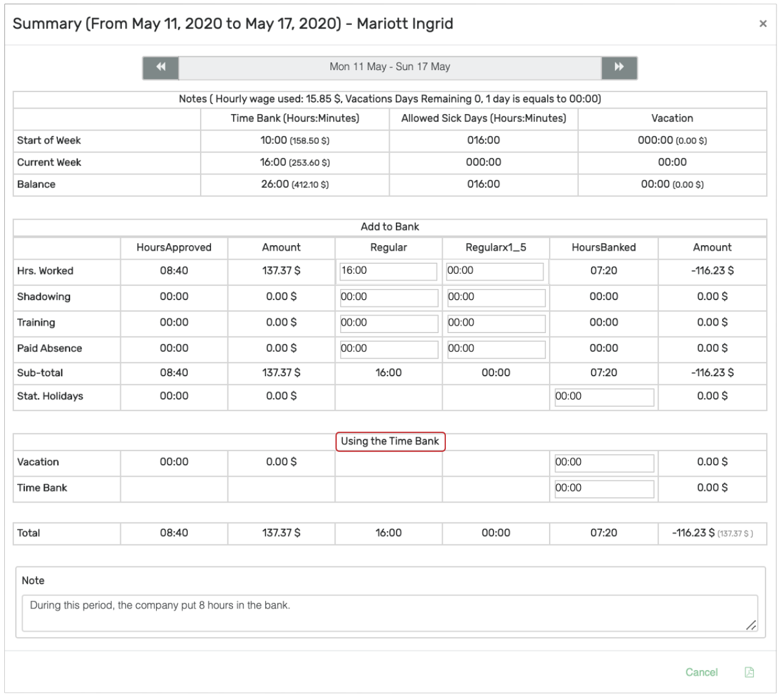Select the Mon 11 May - Sun 17 May bar
Viewport: 782px width, 700px height.
(x=390, y=68)
